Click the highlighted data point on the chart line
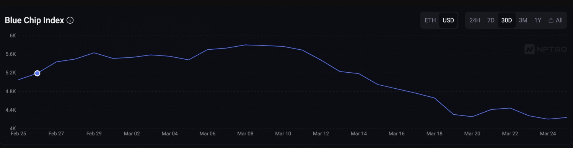This screenshot has width=573, height=148. pyautogui.click(x=37, y=73)
